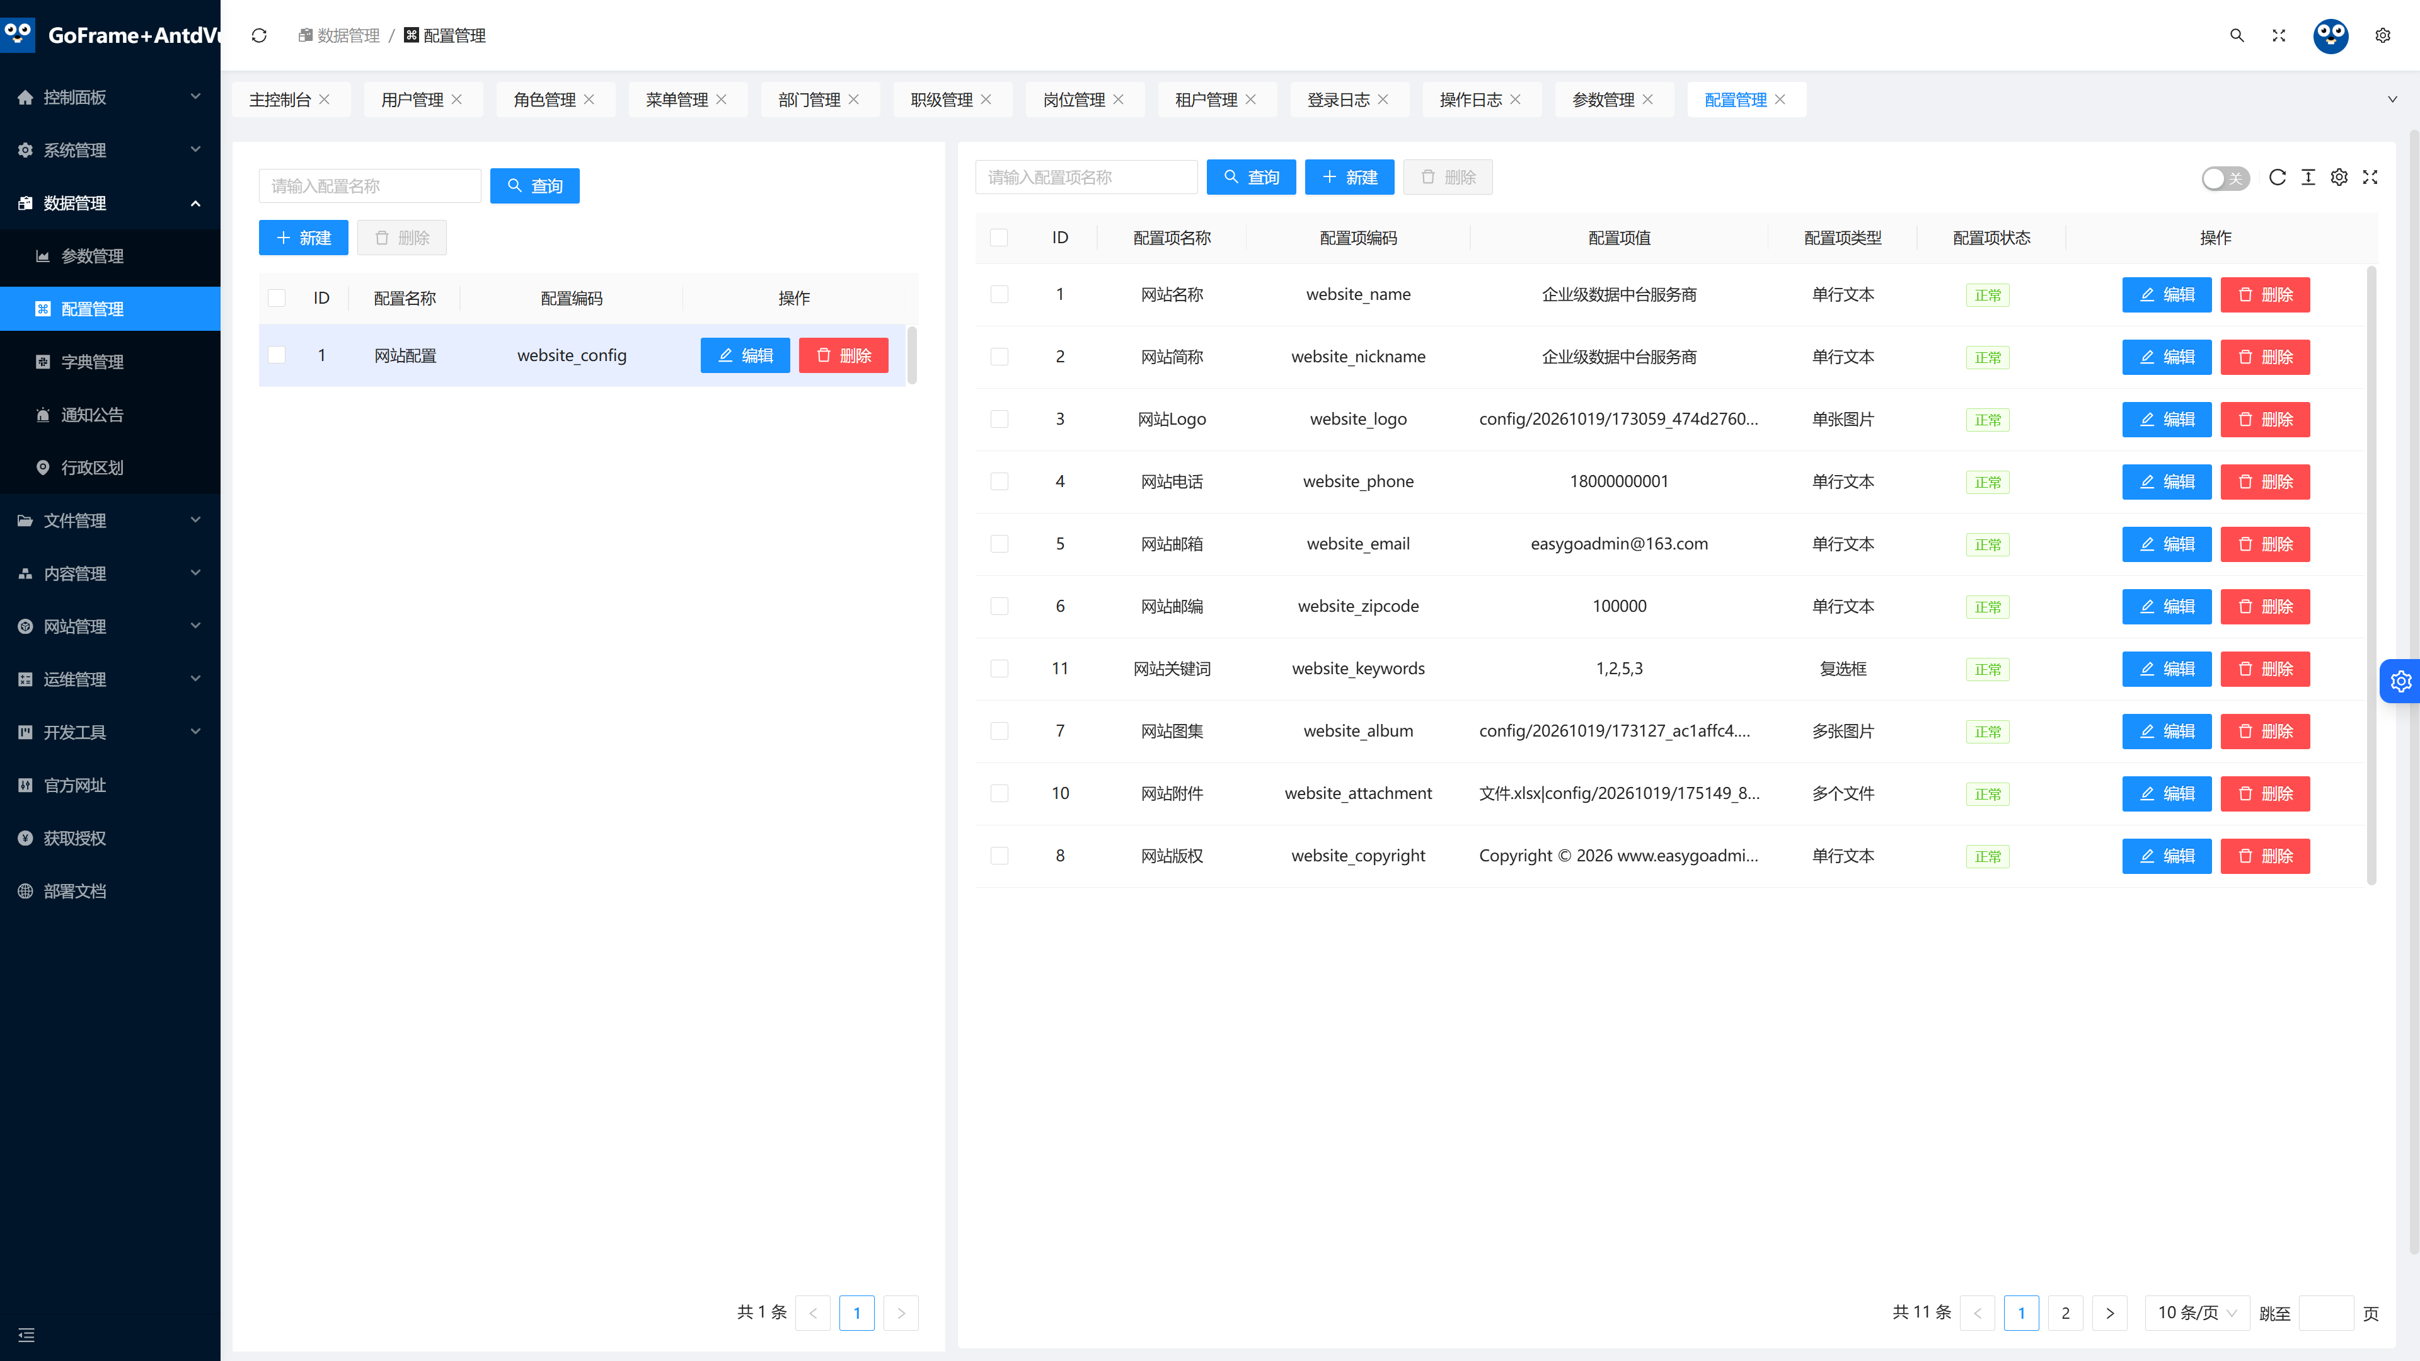Expand the 系统管理 sidebar menu
This screenshot has height=1361, width=2420.
click(110, 151)
